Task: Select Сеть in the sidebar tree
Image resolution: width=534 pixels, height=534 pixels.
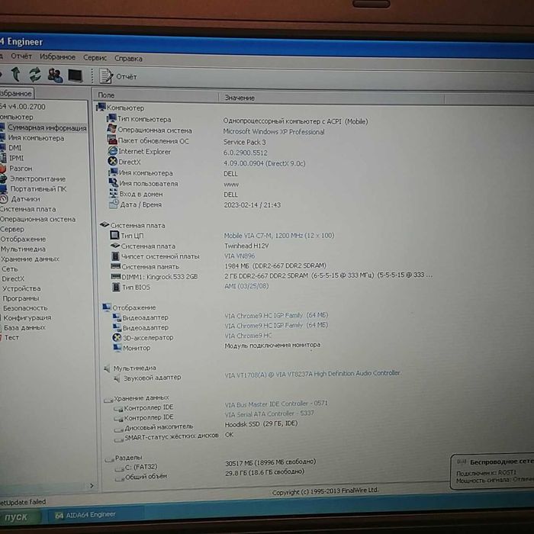Action: pos(9,269)
